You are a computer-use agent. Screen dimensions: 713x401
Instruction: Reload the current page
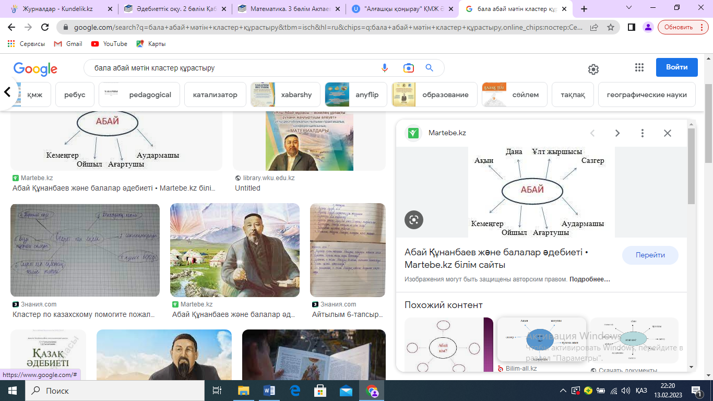[x=45, y=28]
